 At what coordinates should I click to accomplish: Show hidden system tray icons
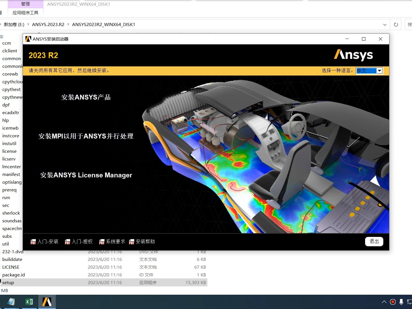[384, 302]
